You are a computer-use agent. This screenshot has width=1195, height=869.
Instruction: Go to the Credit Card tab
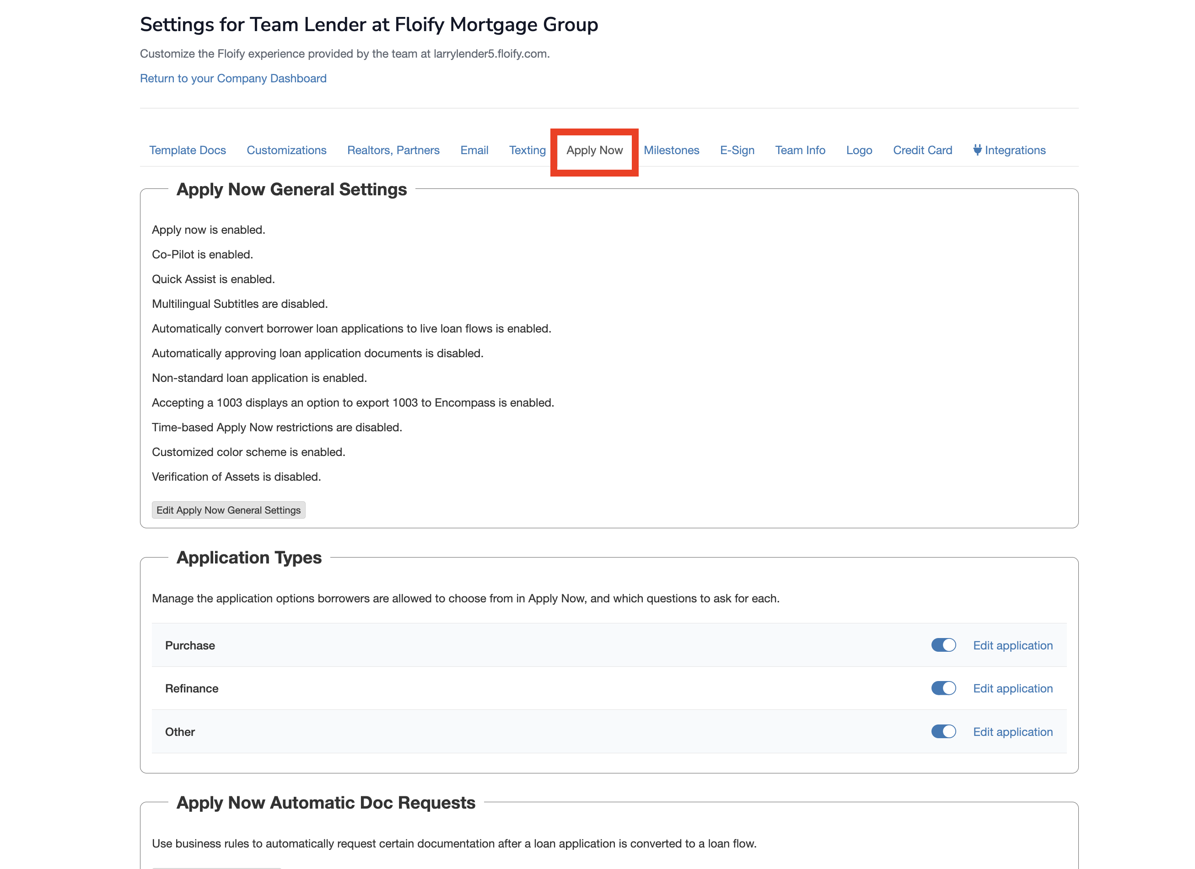(x=922, y=150)
